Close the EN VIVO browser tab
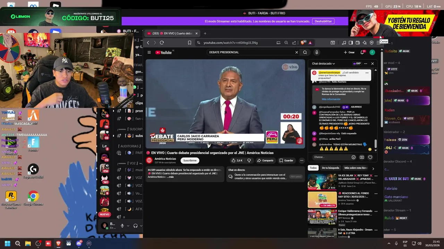The image size is (444, 249). tap(196, 34)
